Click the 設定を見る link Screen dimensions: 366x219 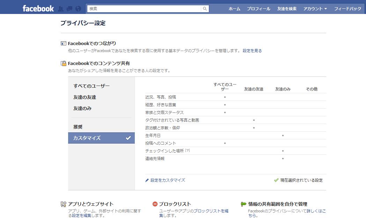tap(252, 51)
